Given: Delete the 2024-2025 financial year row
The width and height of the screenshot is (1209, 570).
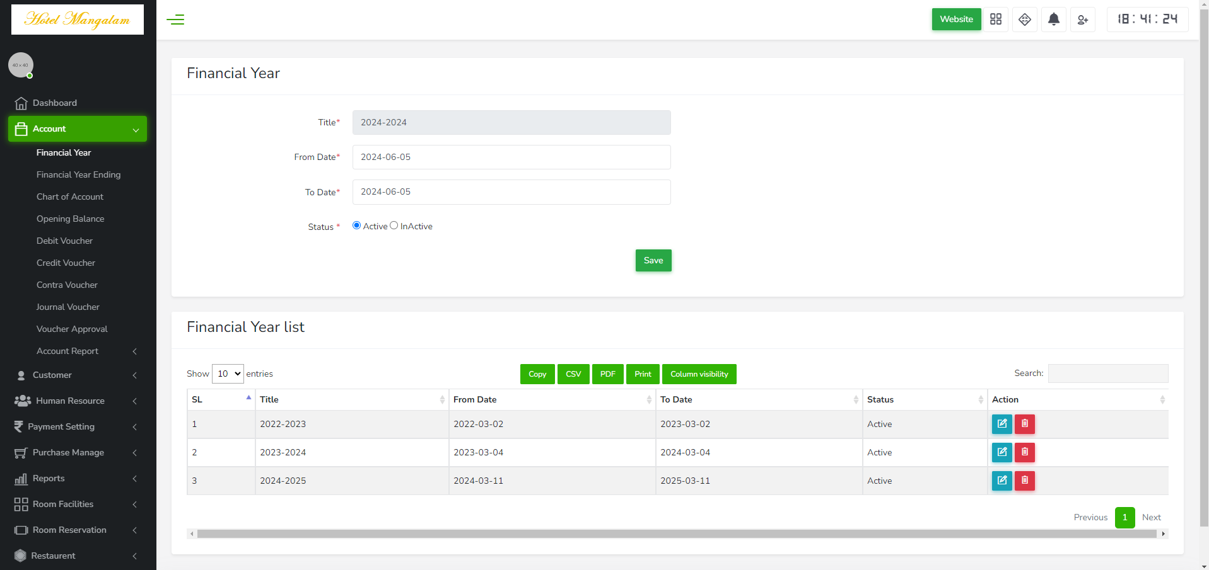Looking at the screenshot, I should coord(1025,481).
